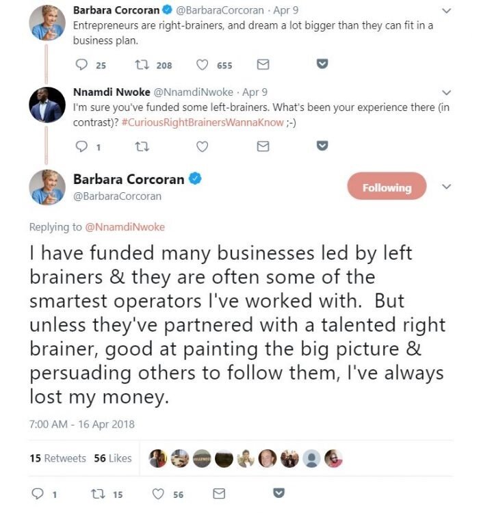Like Nnamdi Nwoke's tweet
This screenshot has height=513, width=479.
click(203, 146)
